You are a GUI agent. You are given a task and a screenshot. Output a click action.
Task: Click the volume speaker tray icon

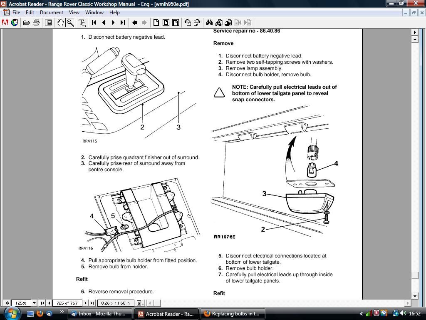coord(403,313)
